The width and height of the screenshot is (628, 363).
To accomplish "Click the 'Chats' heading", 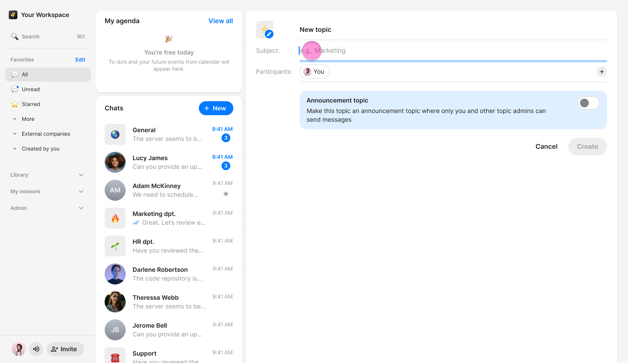I will [x=114, y=108].
